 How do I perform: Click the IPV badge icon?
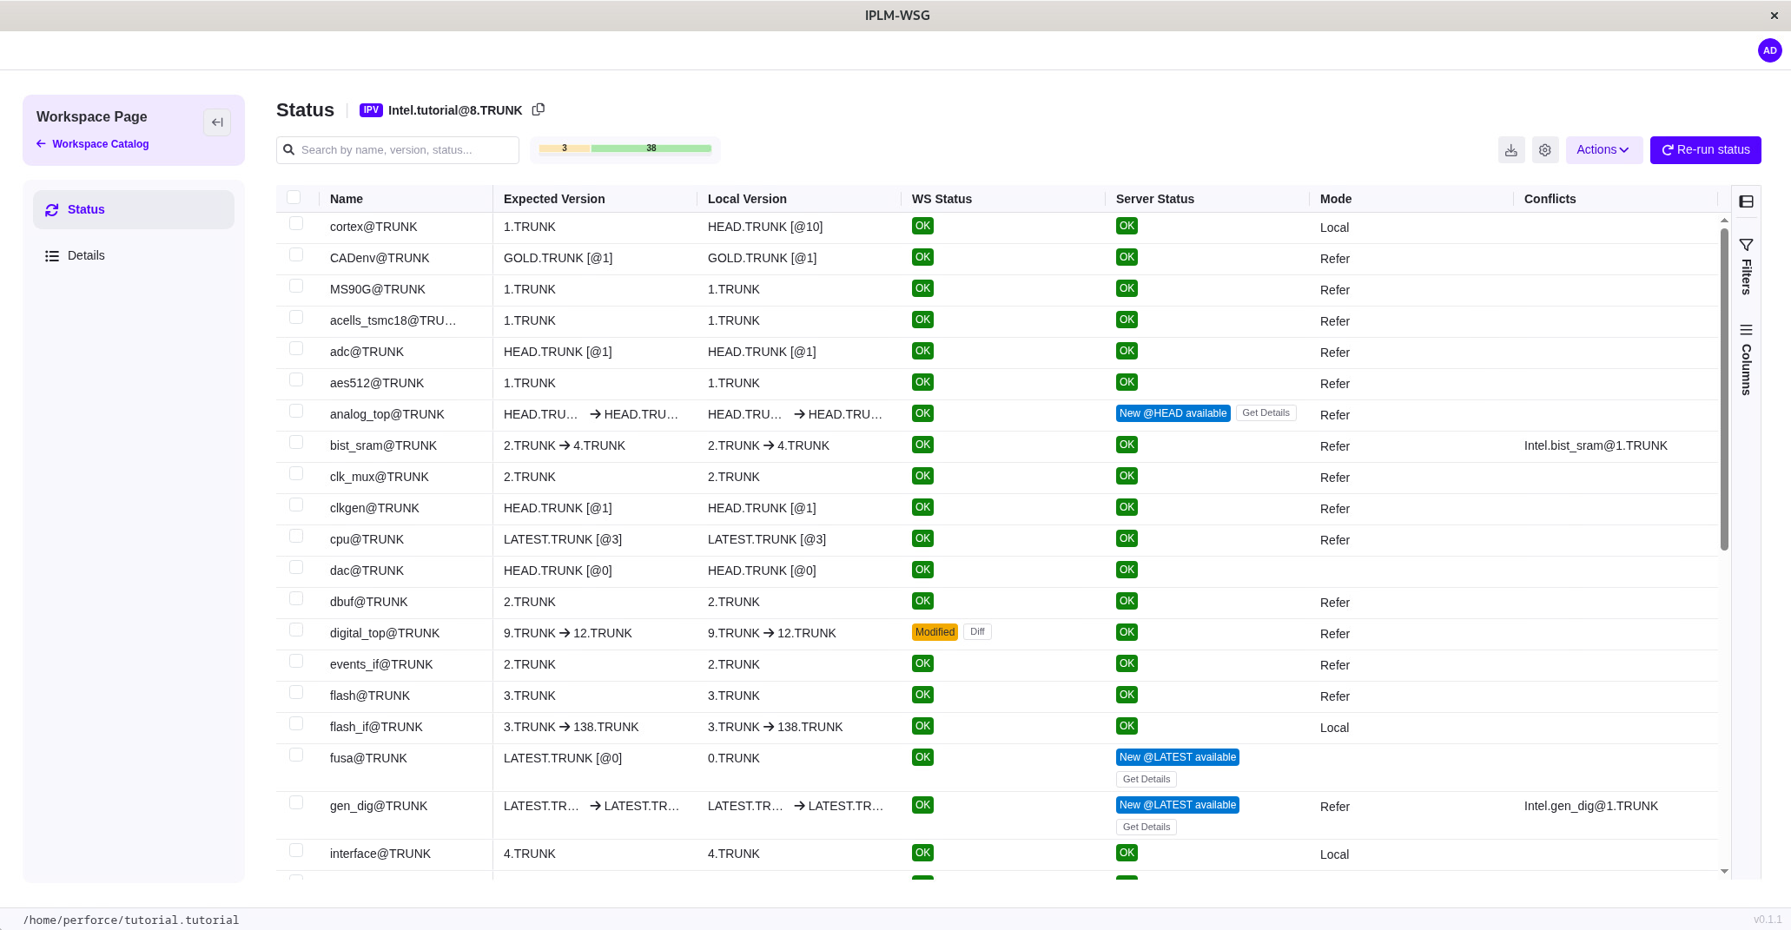(371, 110)
